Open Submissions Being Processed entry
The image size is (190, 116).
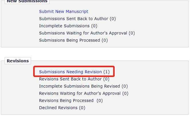point(70,40)
